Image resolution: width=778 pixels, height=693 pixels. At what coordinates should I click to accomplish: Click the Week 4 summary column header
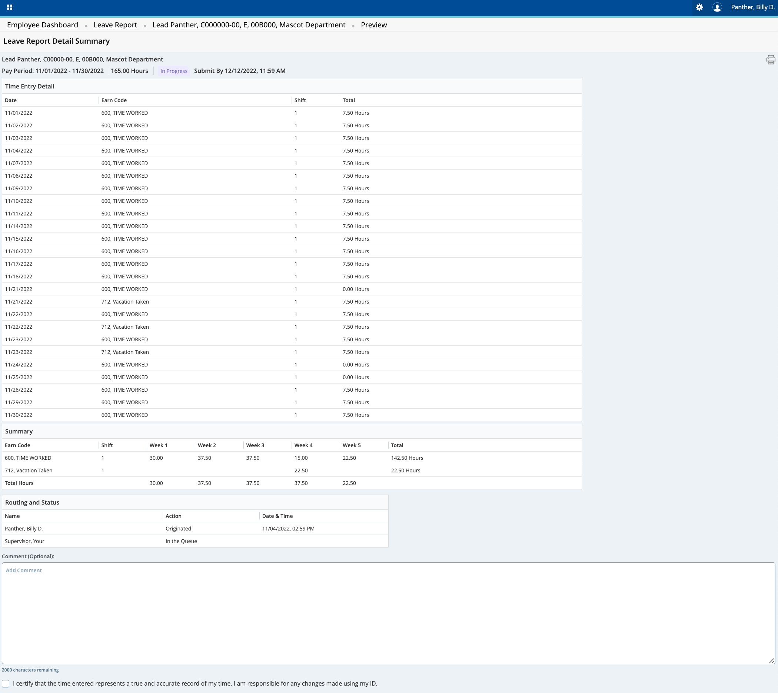pos(303,445)
